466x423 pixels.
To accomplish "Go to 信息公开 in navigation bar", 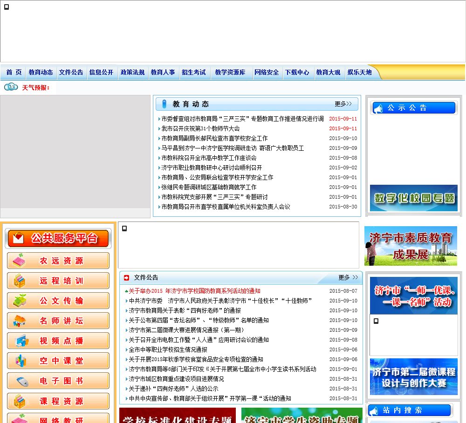I will pos(101,72).
